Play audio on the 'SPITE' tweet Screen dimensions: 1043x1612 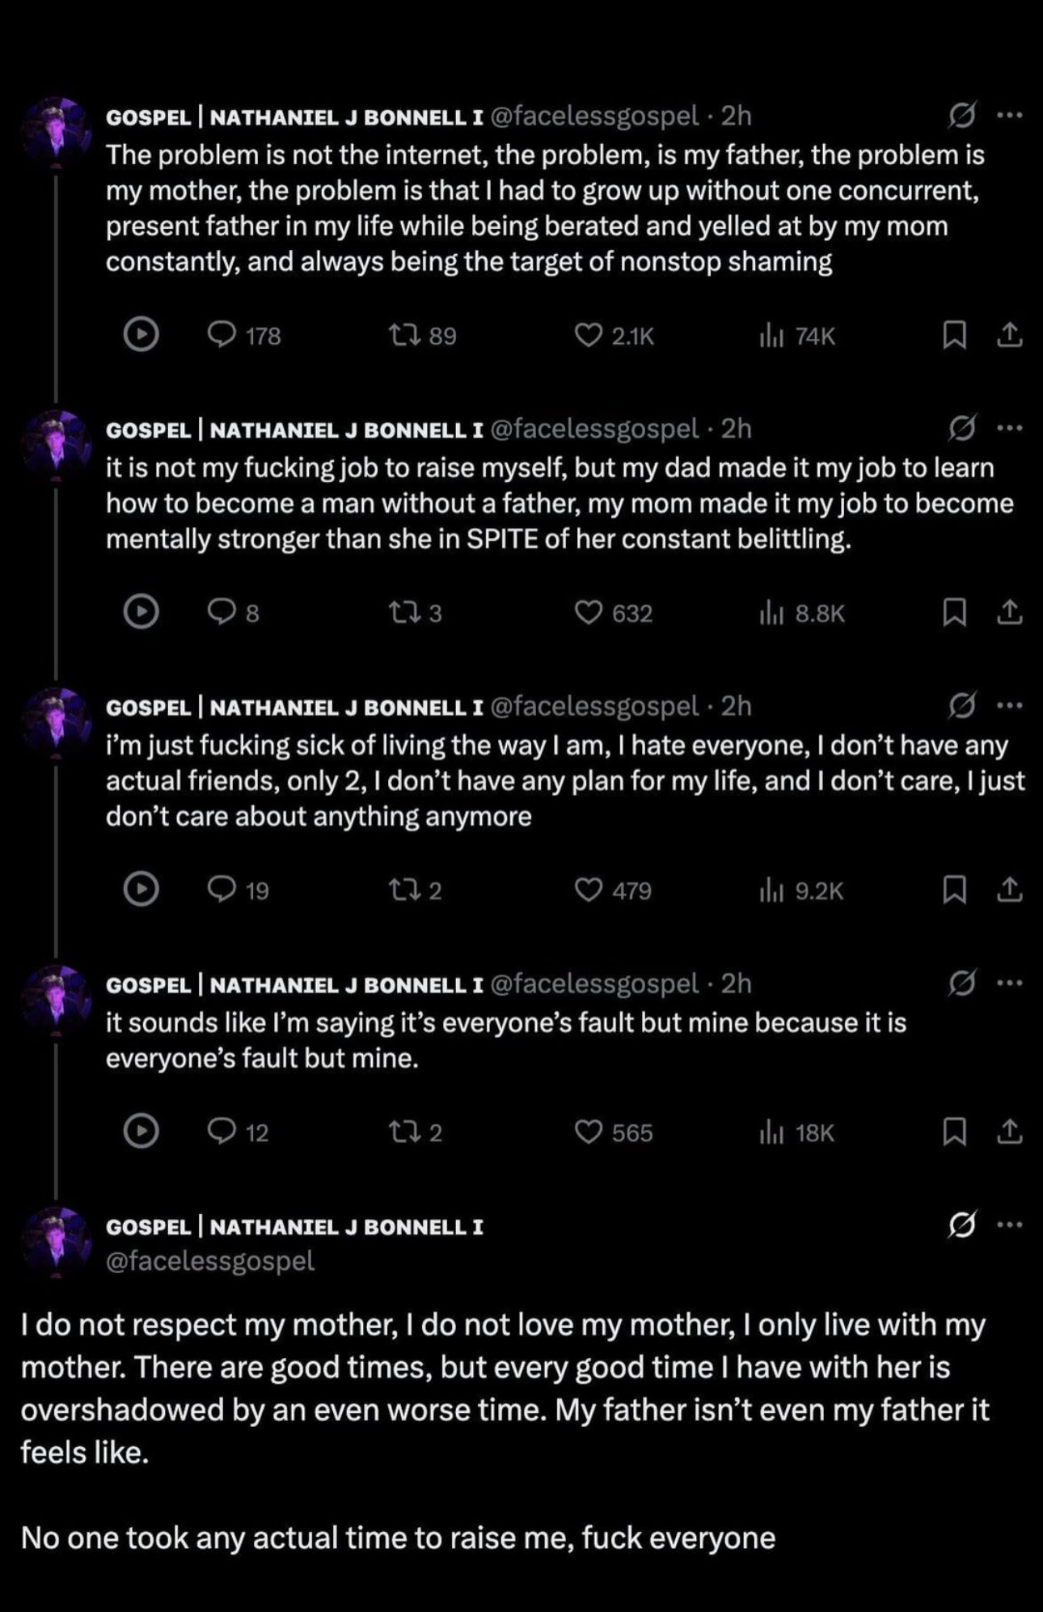click(x=141, y=611)
